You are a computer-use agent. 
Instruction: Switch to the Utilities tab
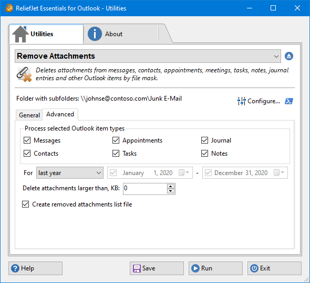coord(46,34)
